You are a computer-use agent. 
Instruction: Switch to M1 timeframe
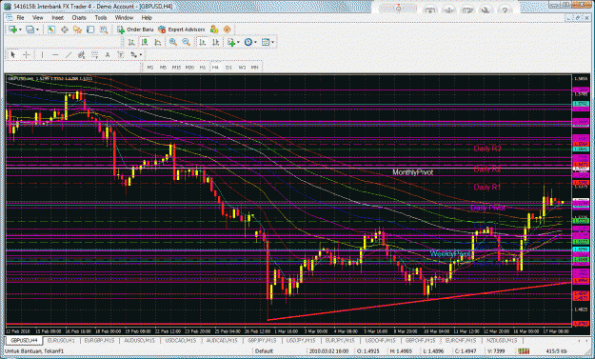[150, 68]
